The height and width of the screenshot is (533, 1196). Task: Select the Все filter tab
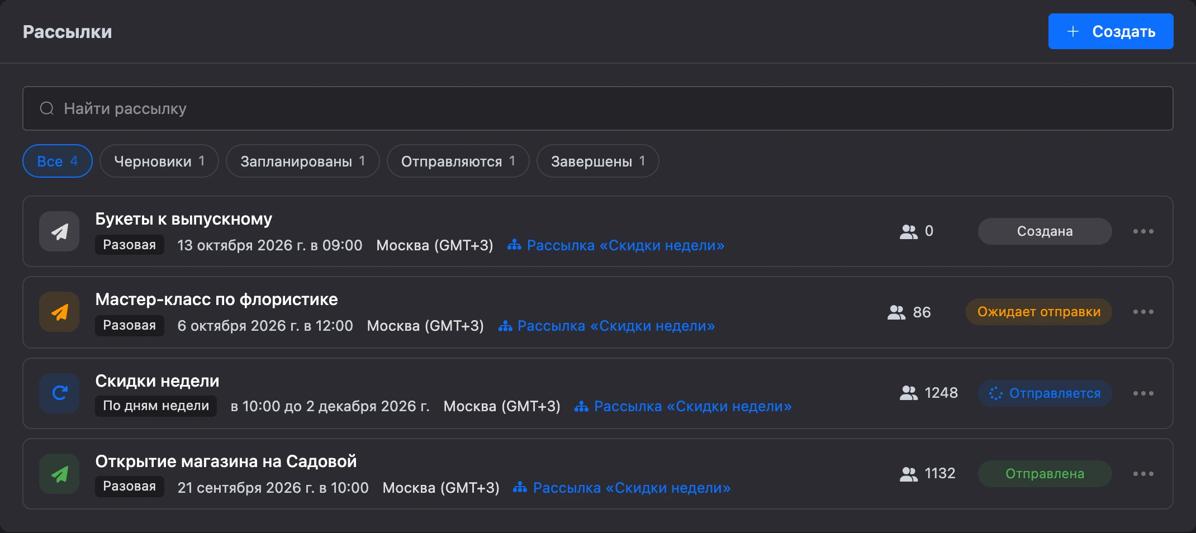coord(58,161)
